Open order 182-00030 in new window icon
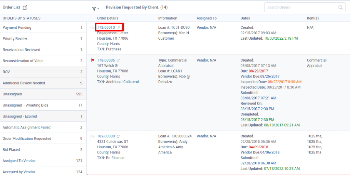 click(118, 136)
